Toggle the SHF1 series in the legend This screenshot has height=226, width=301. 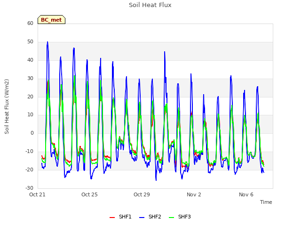point(120,217)
